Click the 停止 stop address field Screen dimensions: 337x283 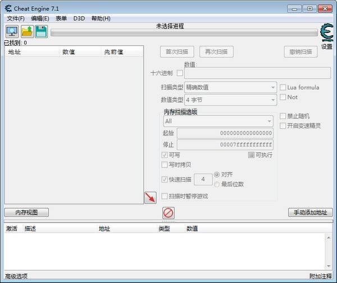point(225,145)
